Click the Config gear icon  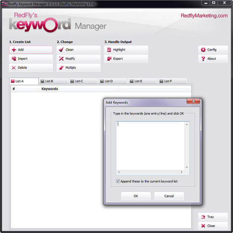(203, 50)
